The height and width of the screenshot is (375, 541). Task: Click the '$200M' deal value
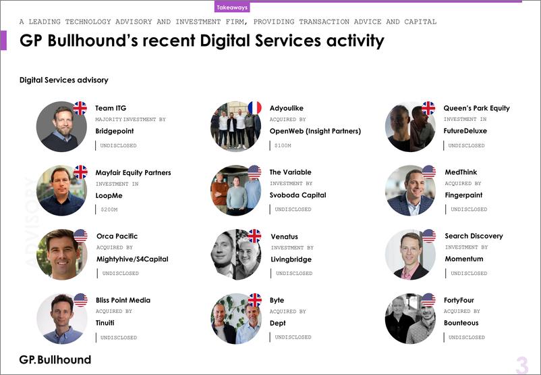(109, 209)
